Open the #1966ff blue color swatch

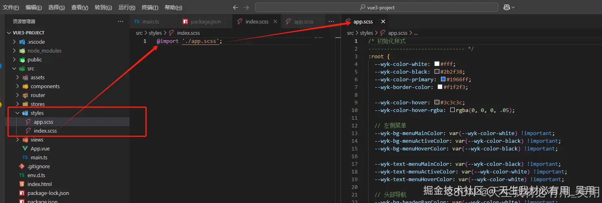point(443,79)
